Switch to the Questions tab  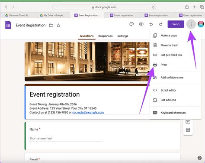(86, 36)
